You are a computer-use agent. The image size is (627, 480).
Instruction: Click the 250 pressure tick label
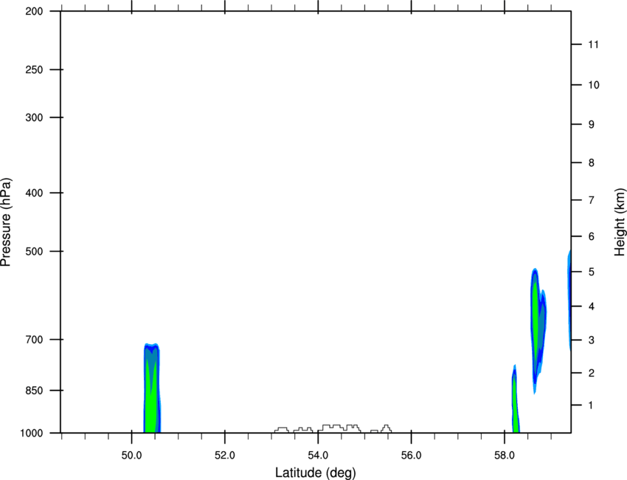34,69
